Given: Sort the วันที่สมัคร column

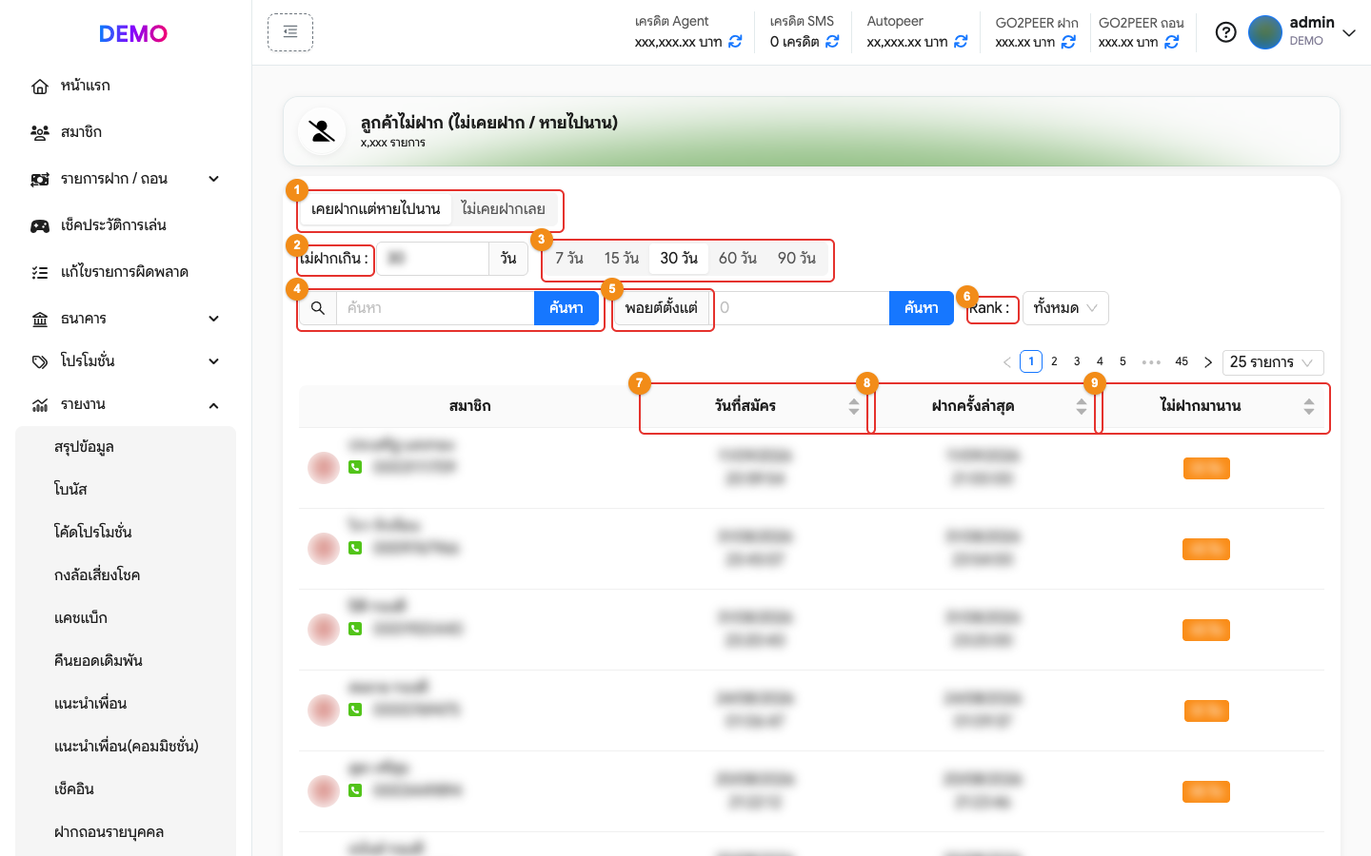Looking at the screenshot, I should (854, 407).
